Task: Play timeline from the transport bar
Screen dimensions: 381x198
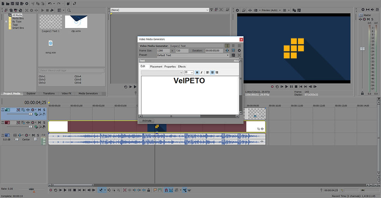Action: point(65,190)
